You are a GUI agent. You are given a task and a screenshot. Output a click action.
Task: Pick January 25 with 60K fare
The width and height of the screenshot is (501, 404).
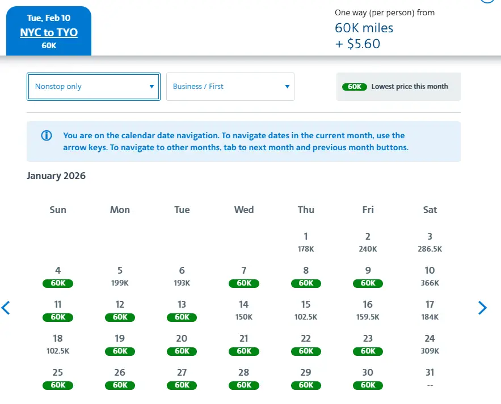click(x=58, y=378)
